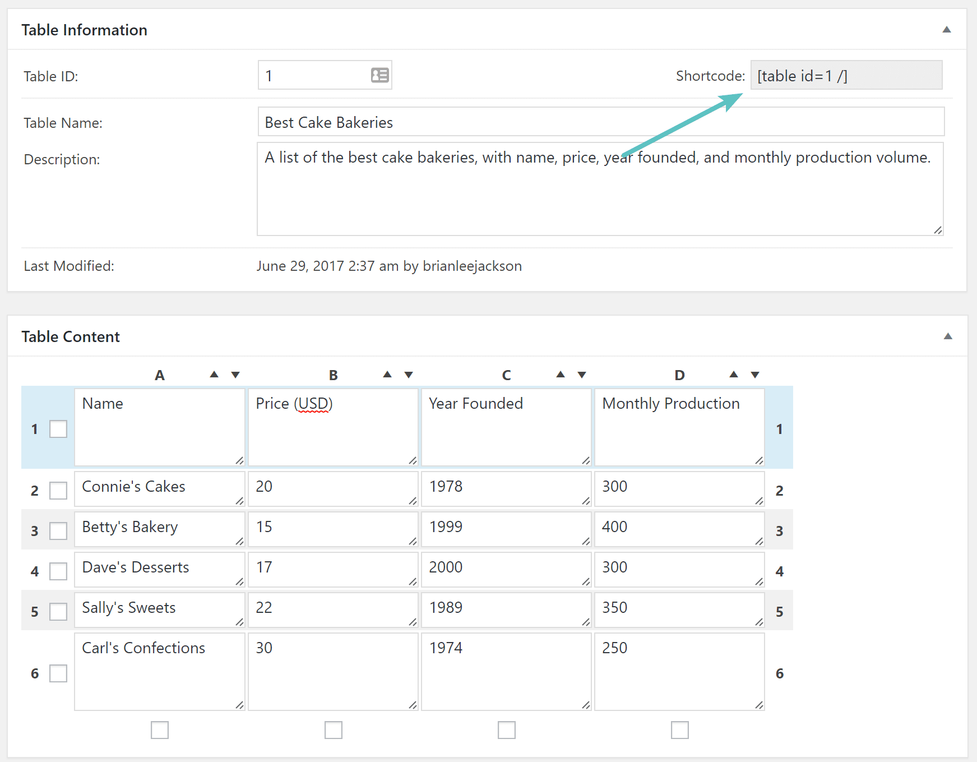Viewport: 977px width, 762px height.
Task: Click the up arrow above column C
Action: 561,374
